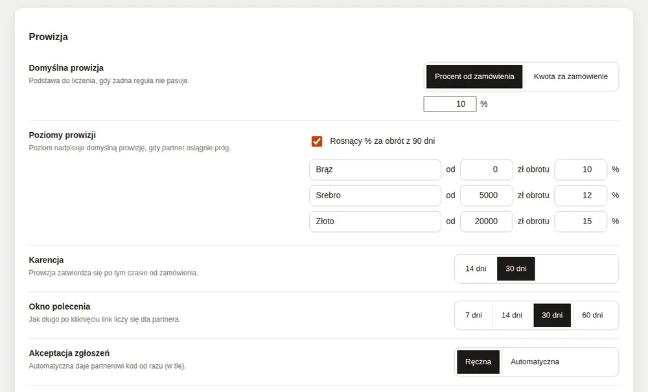Click Brąz commission percent field

[581, 169]
